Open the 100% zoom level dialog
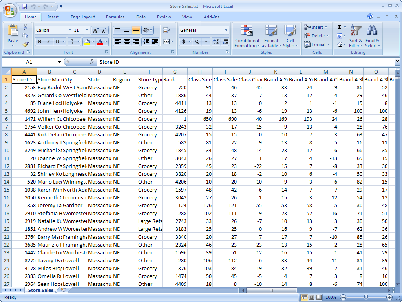 [331, 297]
